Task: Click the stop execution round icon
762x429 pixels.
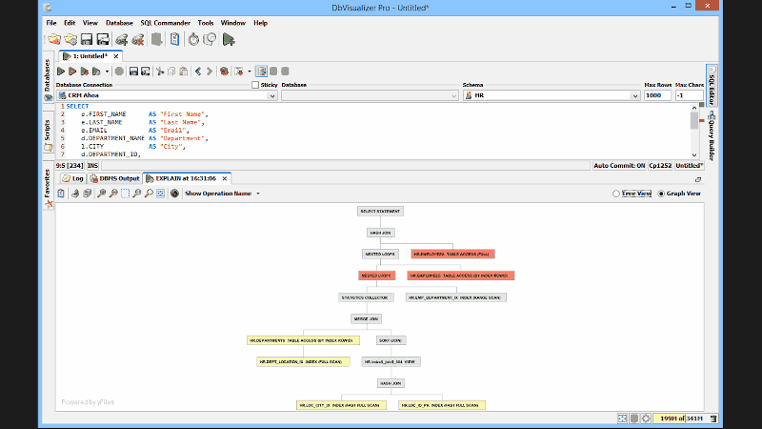Action: [x=119, y=71]
